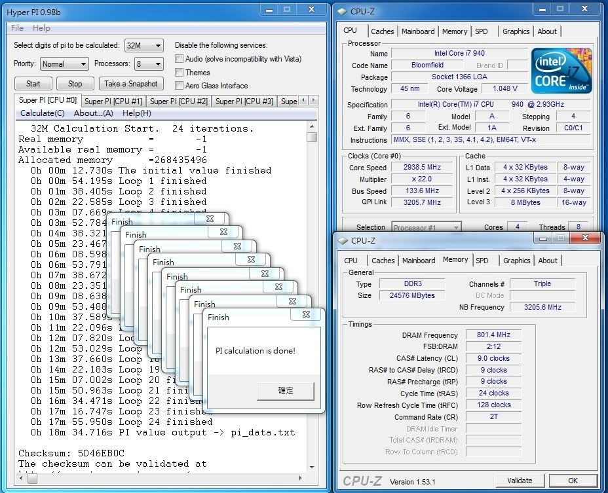Screen dimensions: 608x493
Task: Click the Intel Core i7 logo badge
Action: click(561, 71)
